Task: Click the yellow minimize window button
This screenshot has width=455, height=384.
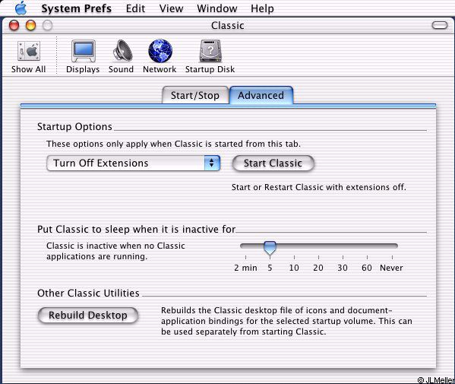Action: [30, 25]
